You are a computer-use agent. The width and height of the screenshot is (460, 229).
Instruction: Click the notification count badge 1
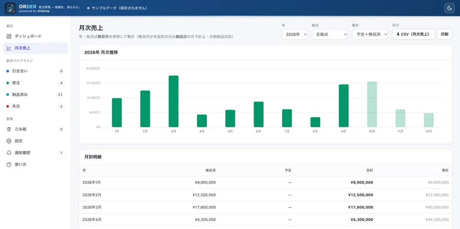[61, 153]
